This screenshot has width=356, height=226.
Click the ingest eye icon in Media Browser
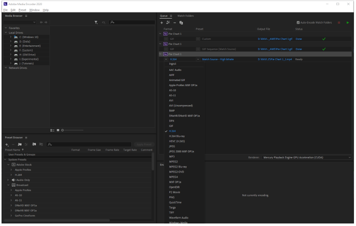(104, 22)
